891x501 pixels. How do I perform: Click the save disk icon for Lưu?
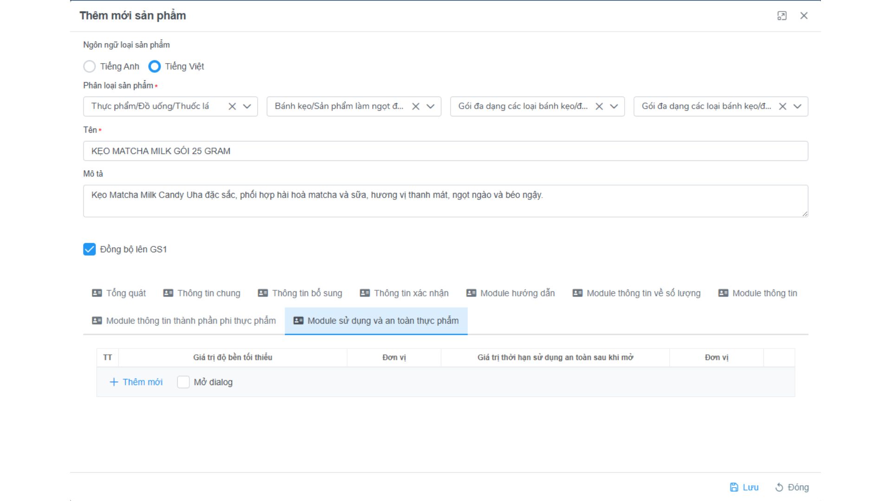click(x=734, y=487)
